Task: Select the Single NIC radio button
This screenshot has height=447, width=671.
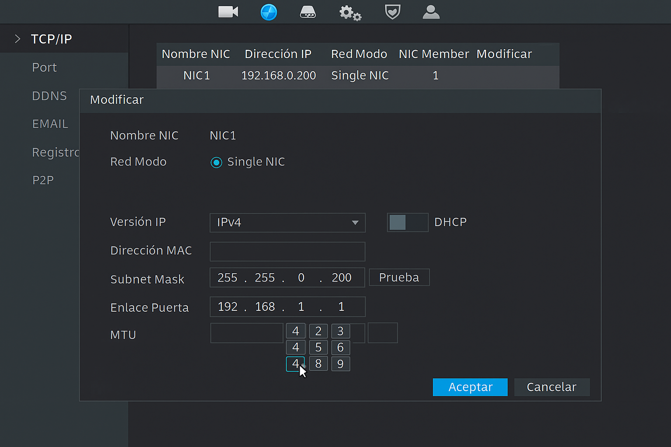Action: pos(216,162)
